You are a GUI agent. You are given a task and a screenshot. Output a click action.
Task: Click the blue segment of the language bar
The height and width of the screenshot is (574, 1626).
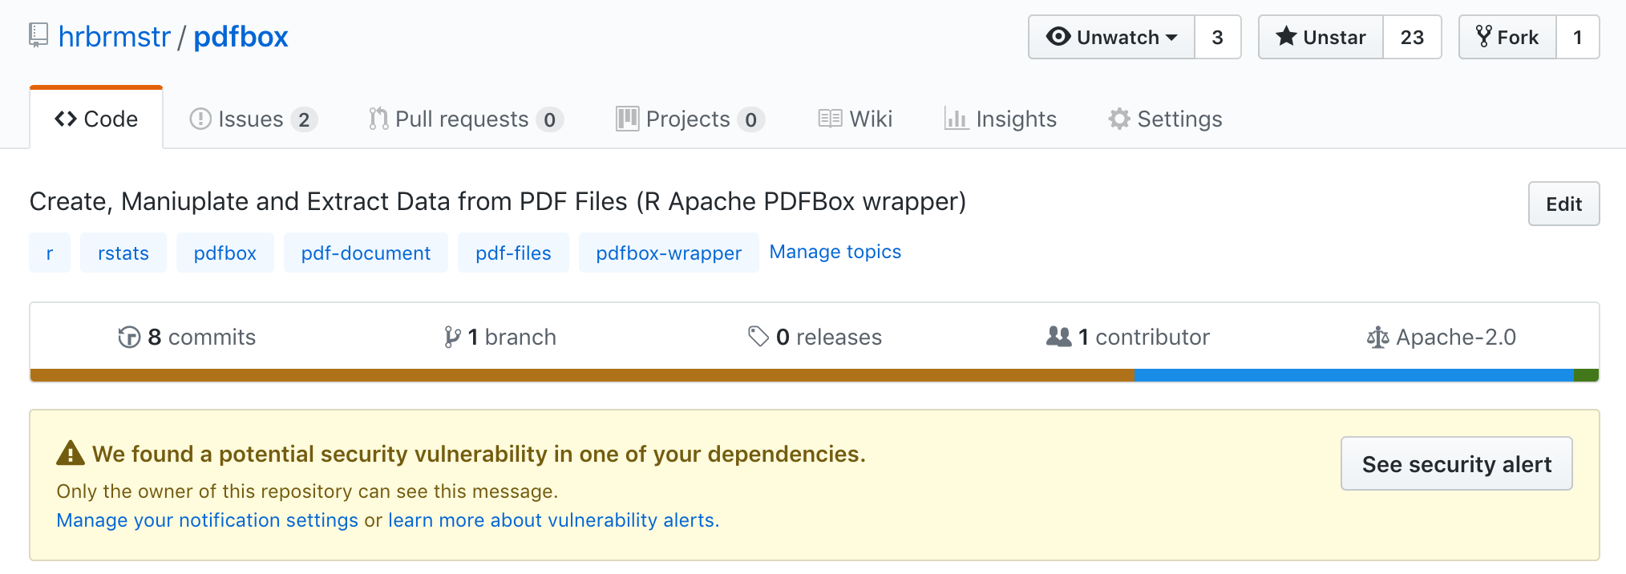(x=1353, y=375)
